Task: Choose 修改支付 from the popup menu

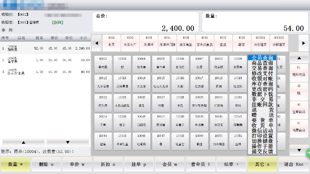Action: [x=262, y=73]
